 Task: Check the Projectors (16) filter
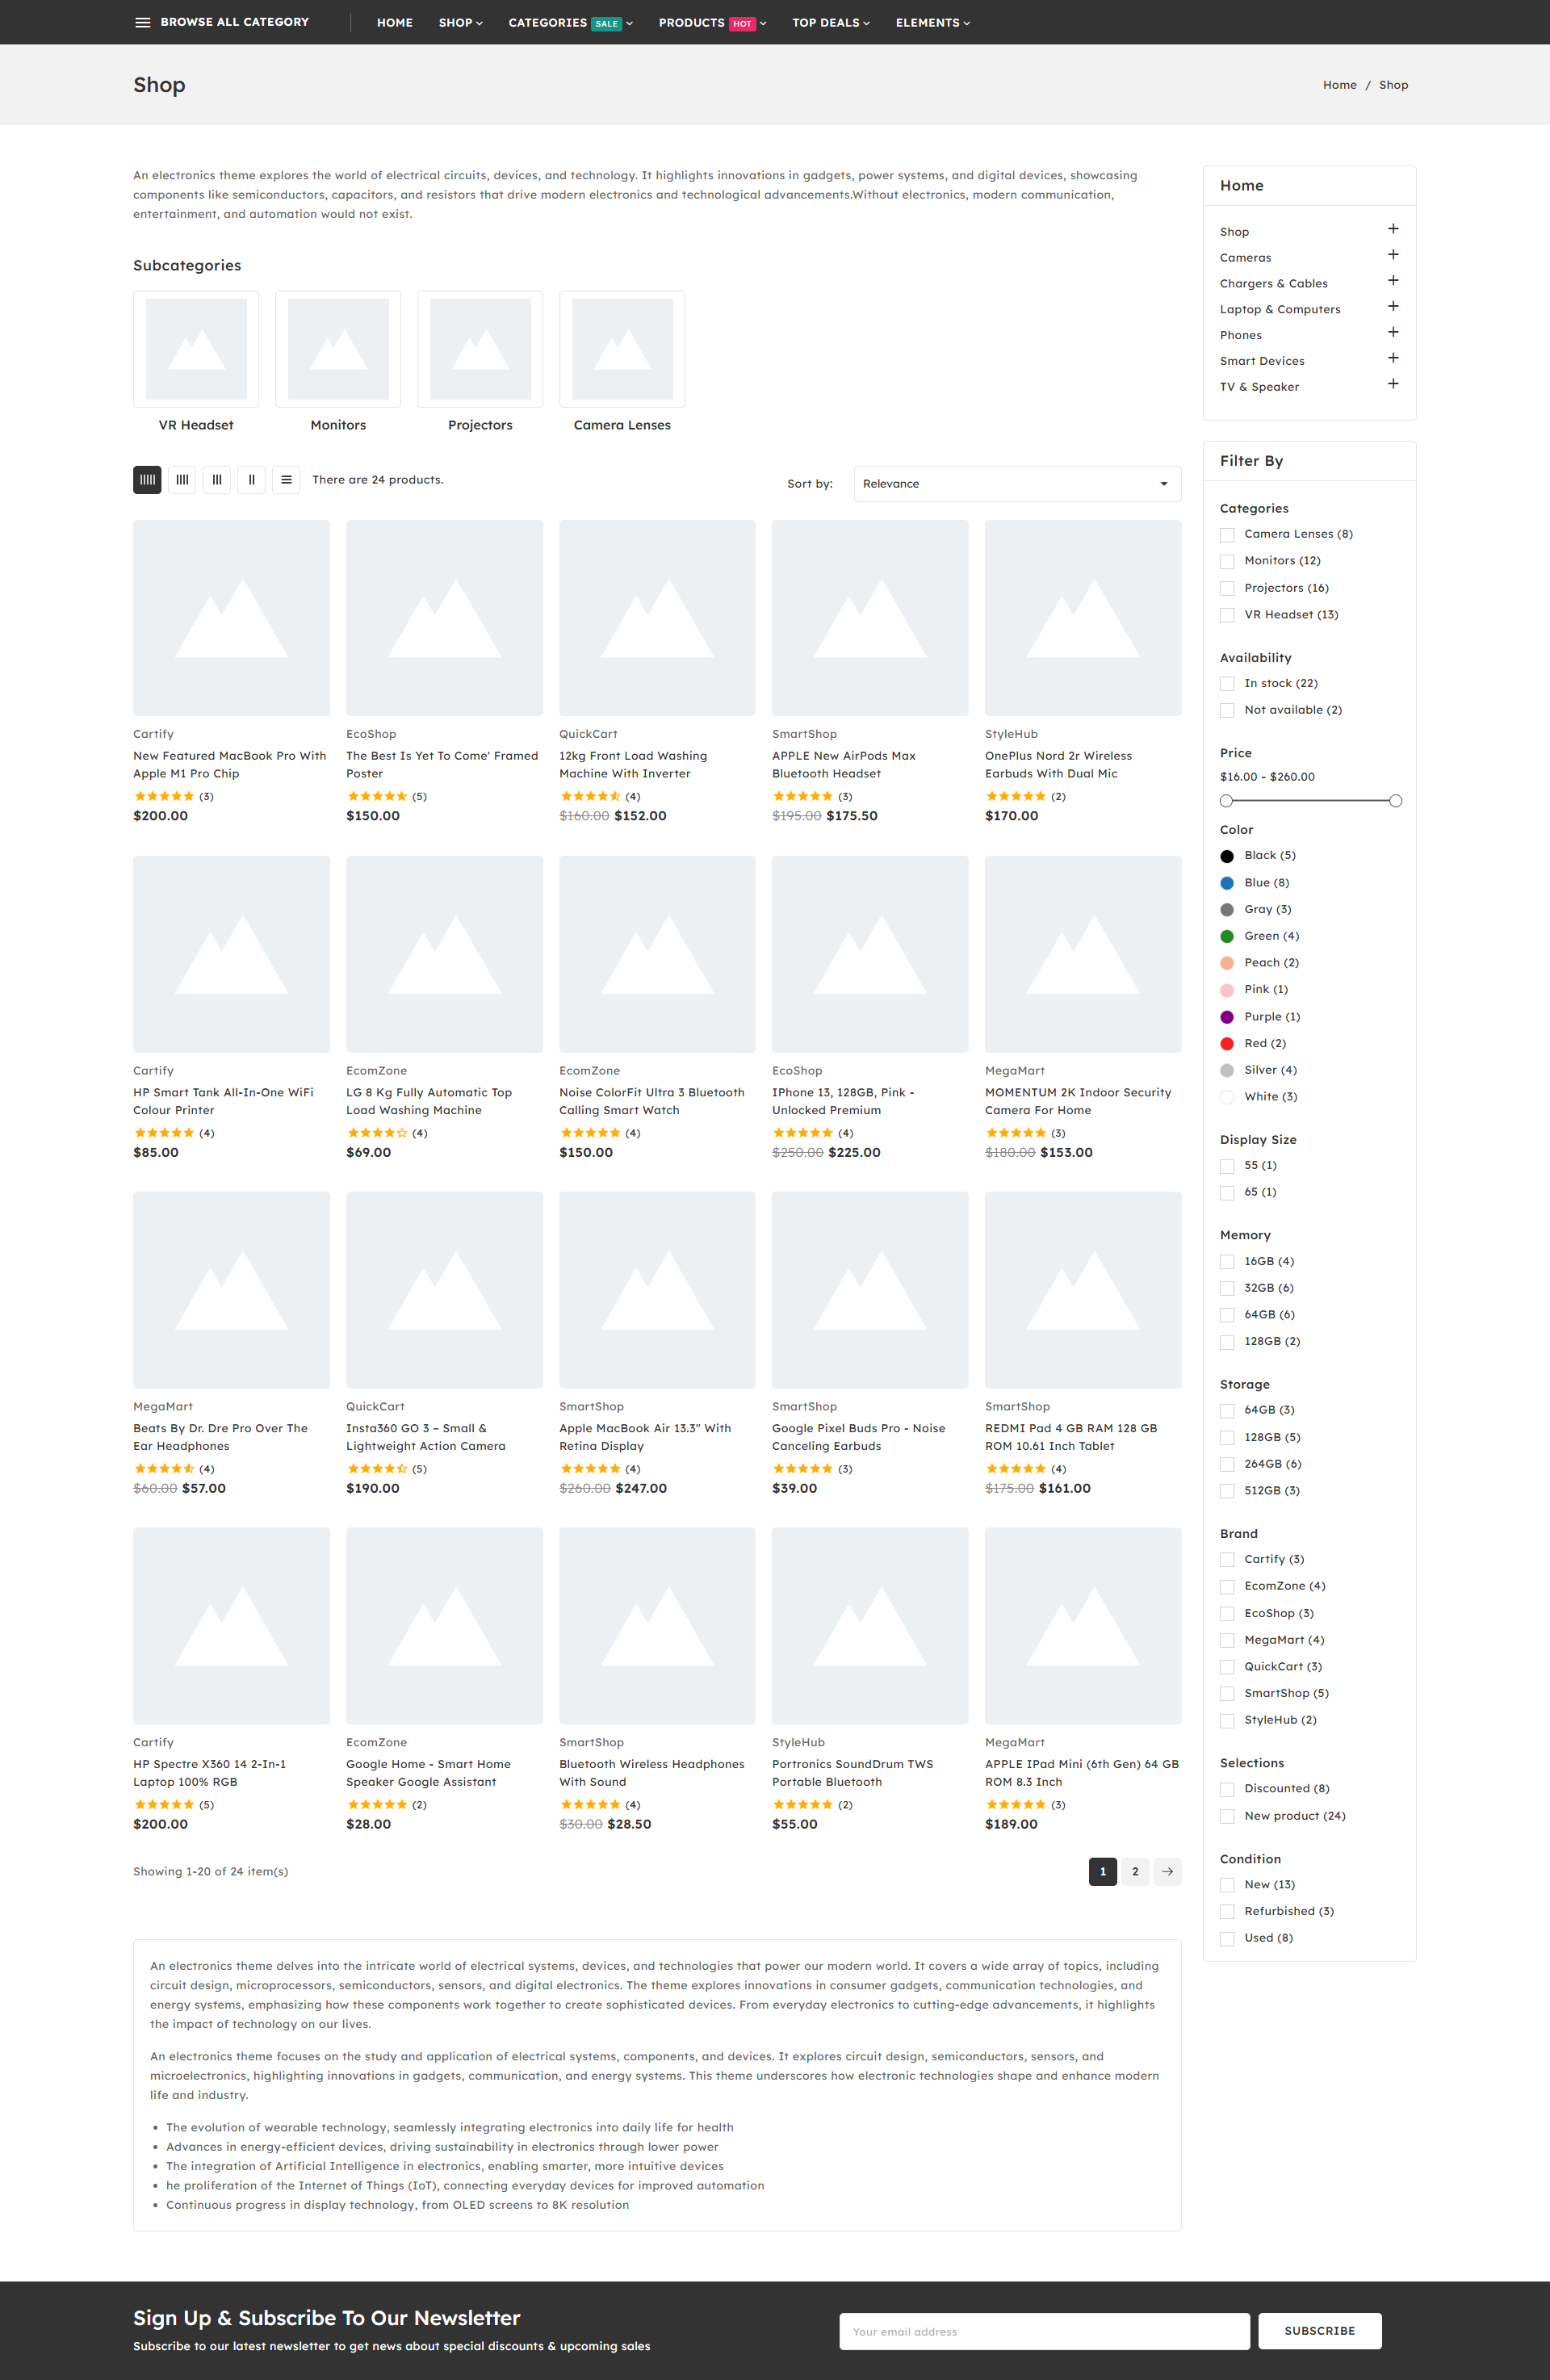(x=1227, y=589)
